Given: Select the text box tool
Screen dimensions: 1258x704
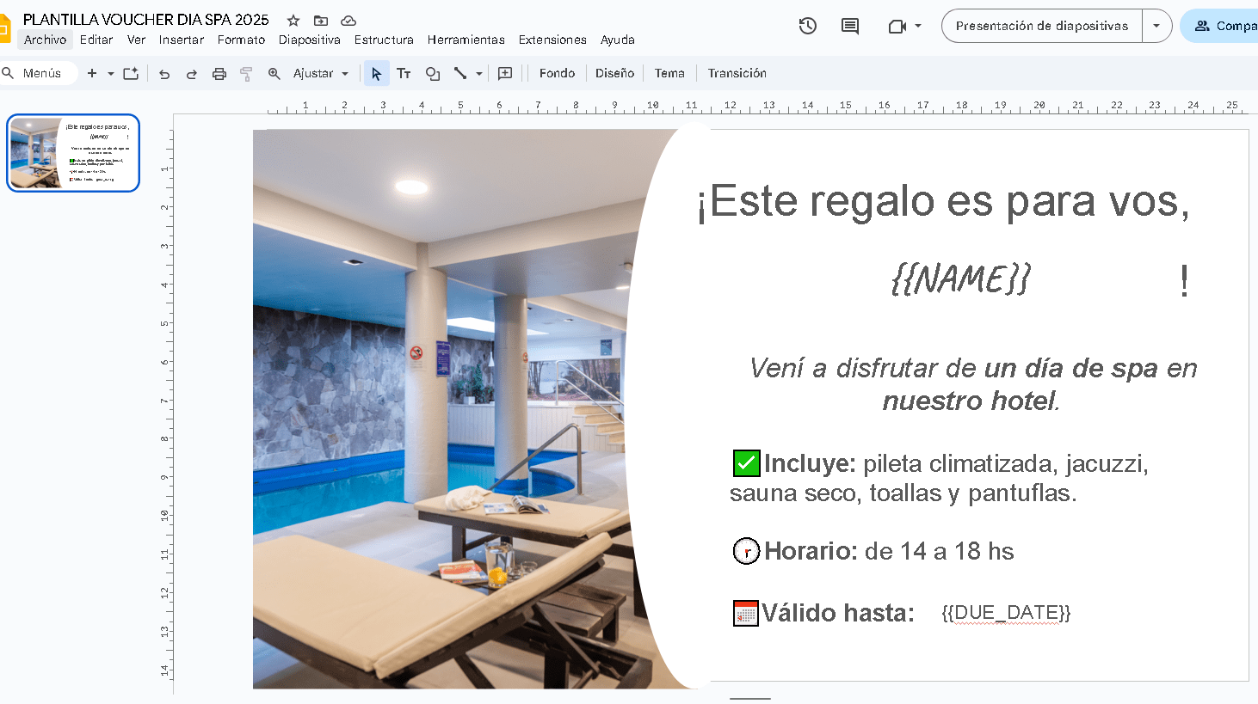Looking at the screenshot, I should (404, 74).
